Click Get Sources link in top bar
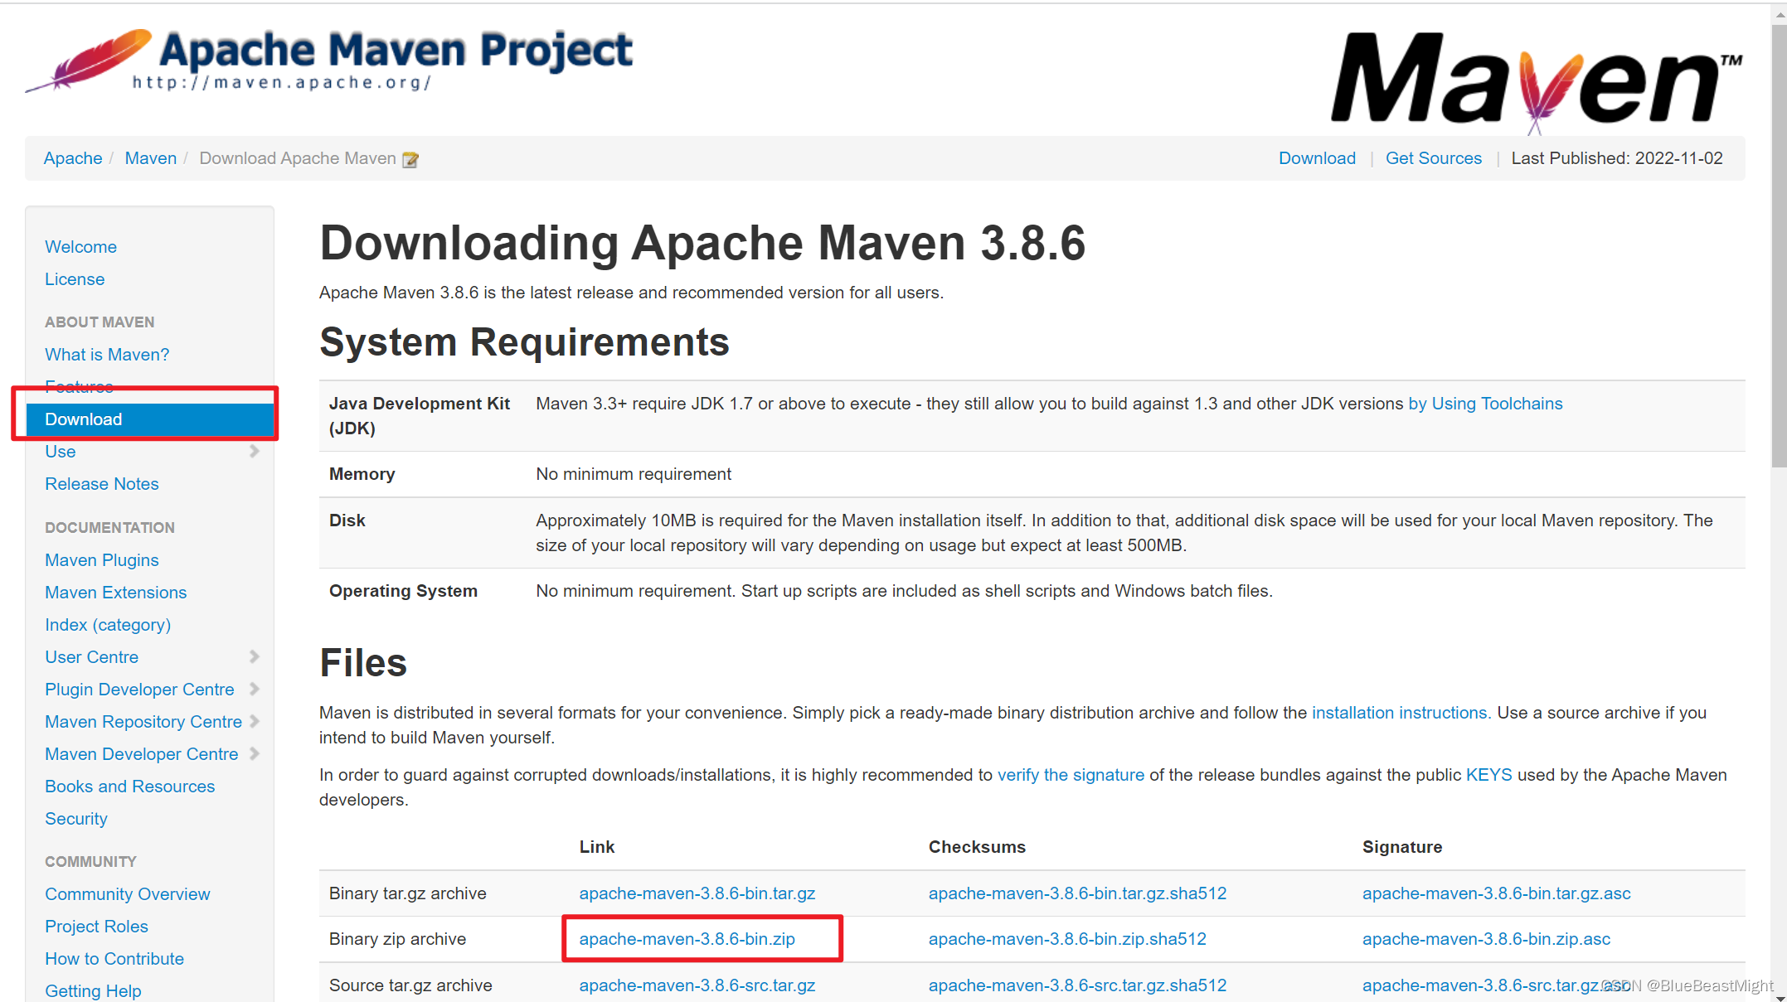The image size is (1787, 1002). pyautogui.click(x=1433, y=158)
